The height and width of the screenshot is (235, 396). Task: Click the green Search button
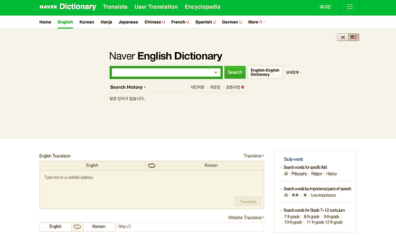(x=235, y=72)
